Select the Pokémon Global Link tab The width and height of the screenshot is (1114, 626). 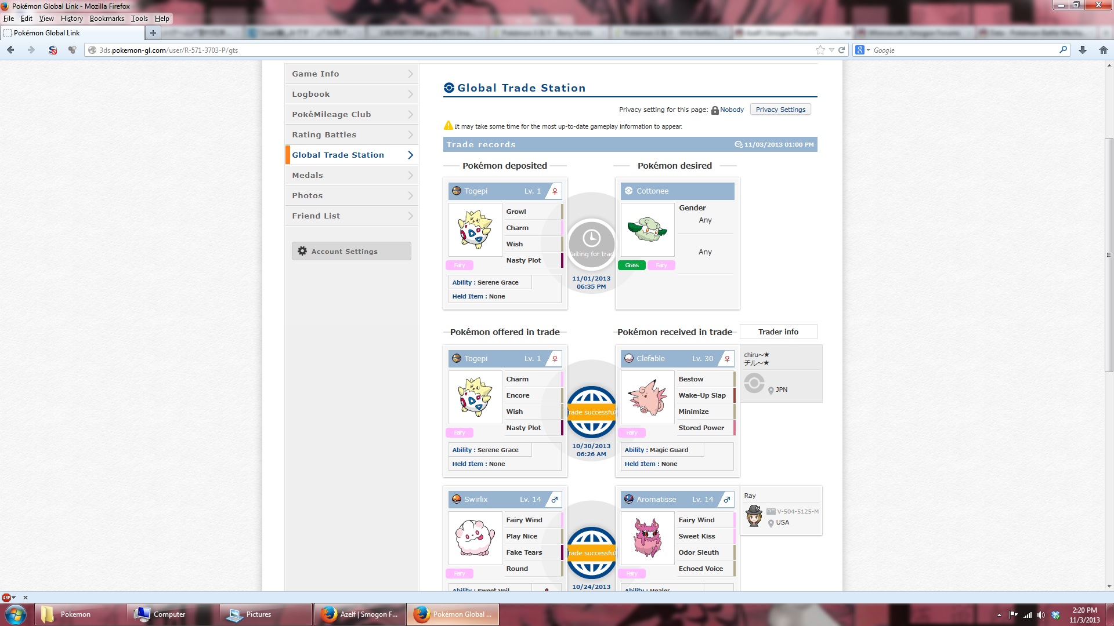(72, 33)
